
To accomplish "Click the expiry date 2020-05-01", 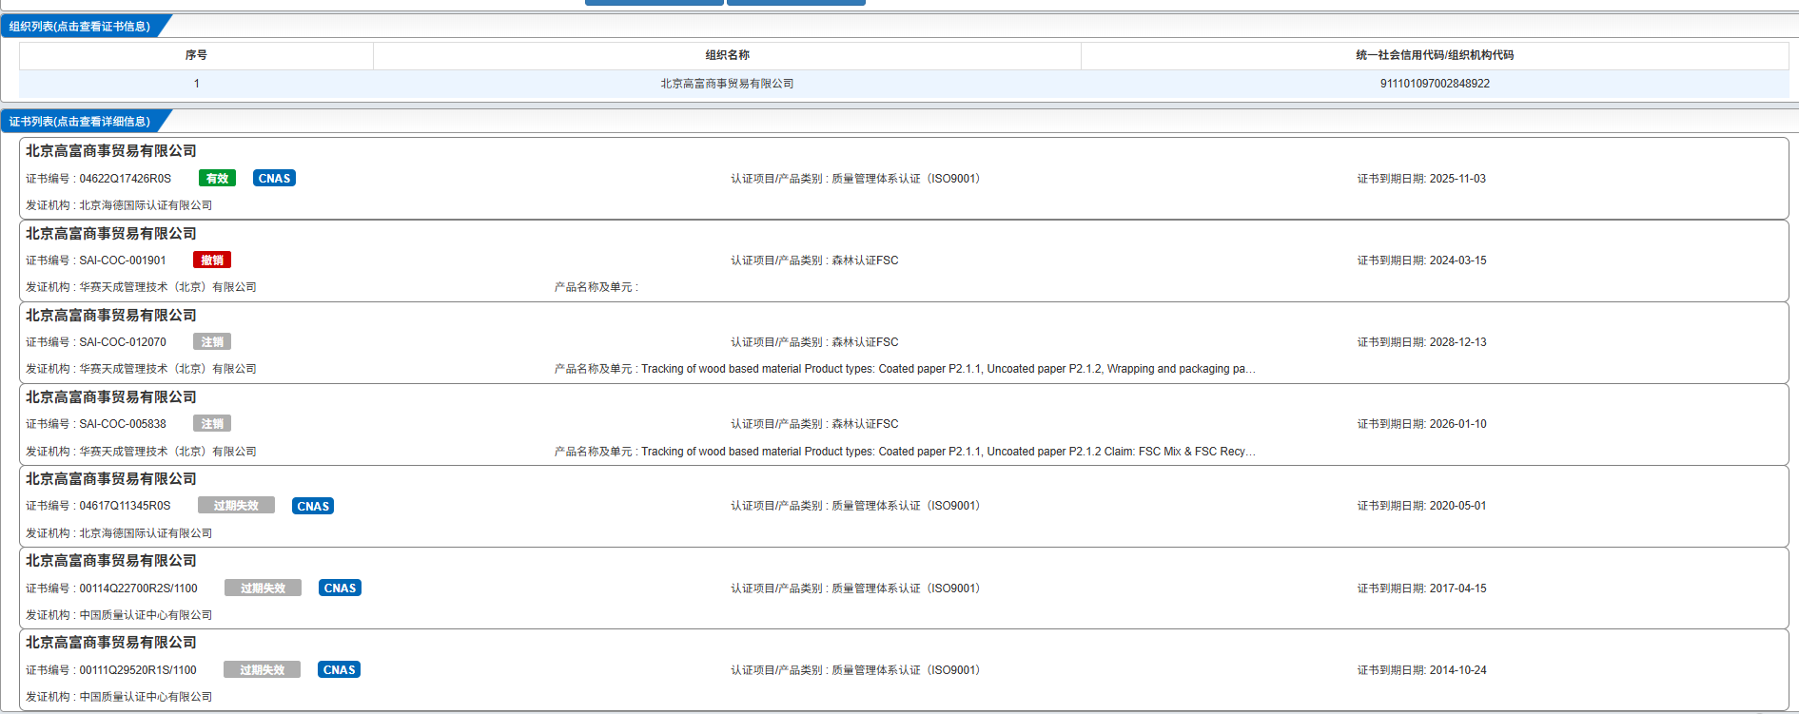I will coord(1457,506).
